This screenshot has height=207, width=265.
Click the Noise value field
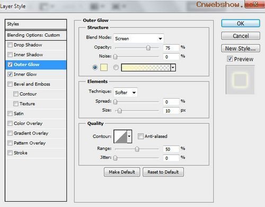point(171,57)
